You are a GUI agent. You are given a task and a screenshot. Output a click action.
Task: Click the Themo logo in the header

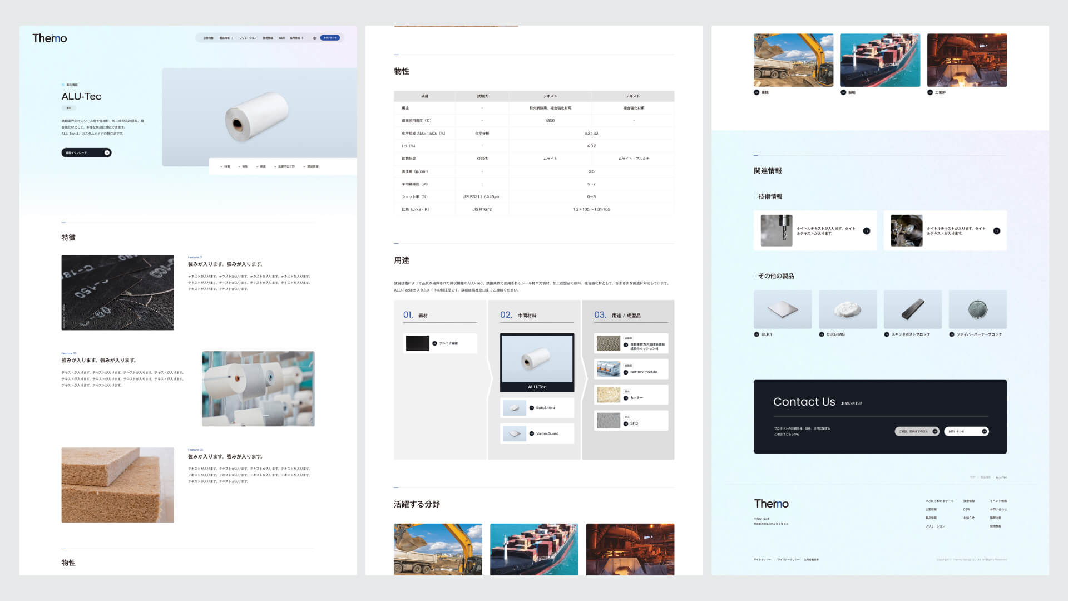click(x=50, y=38)
